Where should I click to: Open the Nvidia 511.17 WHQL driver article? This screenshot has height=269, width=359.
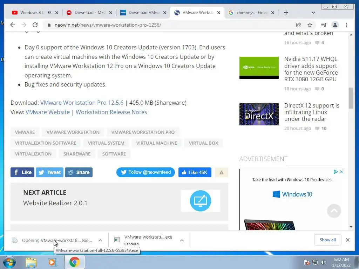[311, 69]
